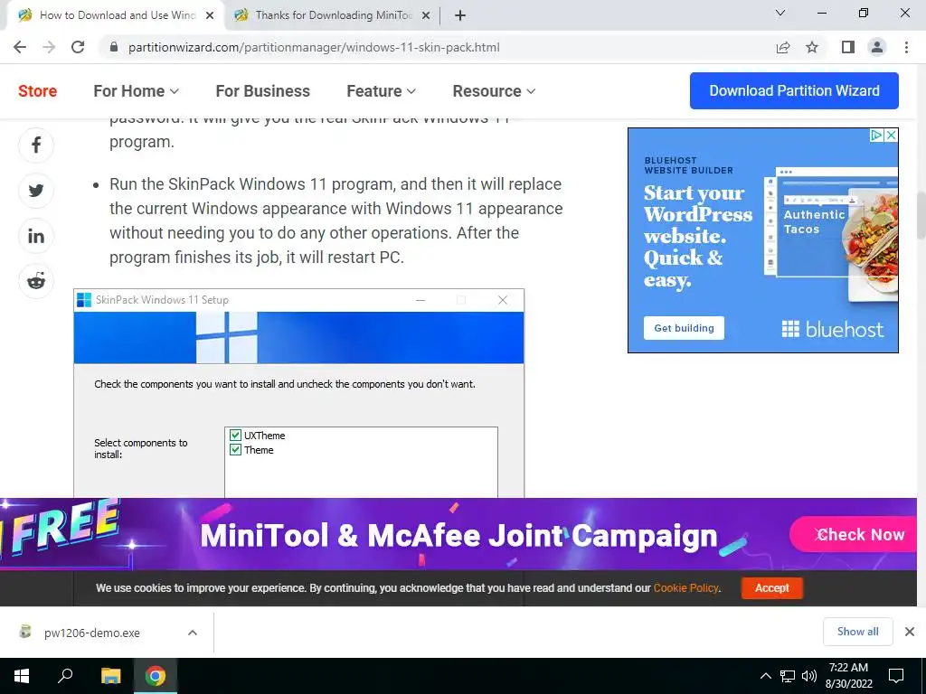Open Chrome three-dot menu
The height and width of the screenshot is (694, 926).
point(906,47)
